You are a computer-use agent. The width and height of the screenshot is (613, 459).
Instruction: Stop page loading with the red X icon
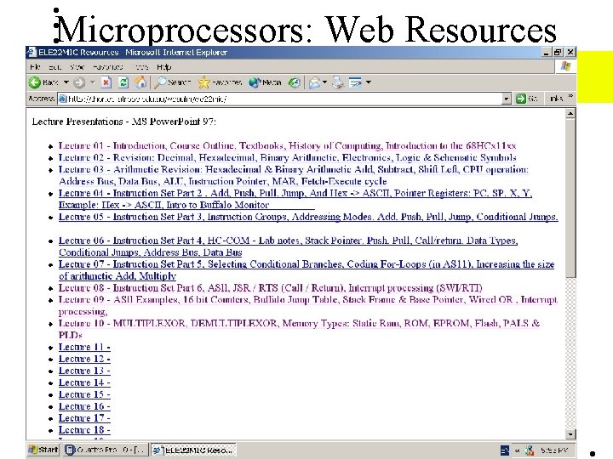(x=106, y=82)
